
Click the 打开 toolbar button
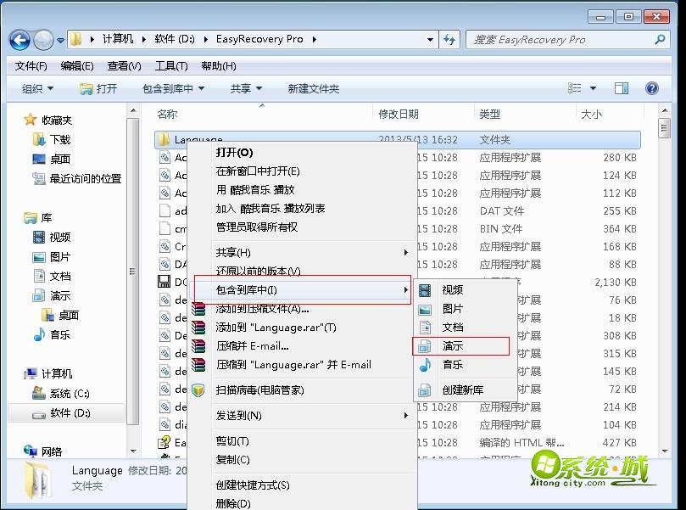tap(99, 87)
